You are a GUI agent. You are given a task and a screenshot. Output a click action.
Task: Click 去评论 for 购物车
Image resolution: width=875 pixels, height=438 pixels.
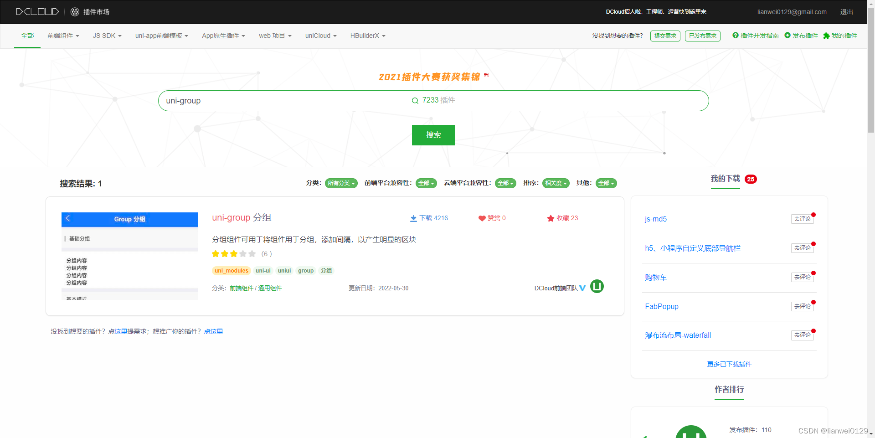coord(803,277)
